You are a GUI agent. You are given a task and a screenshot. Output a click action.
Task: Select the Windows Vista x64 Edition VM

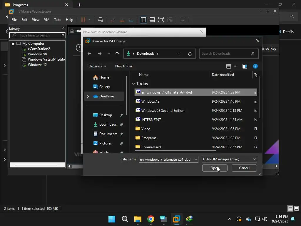coord(44,59)
